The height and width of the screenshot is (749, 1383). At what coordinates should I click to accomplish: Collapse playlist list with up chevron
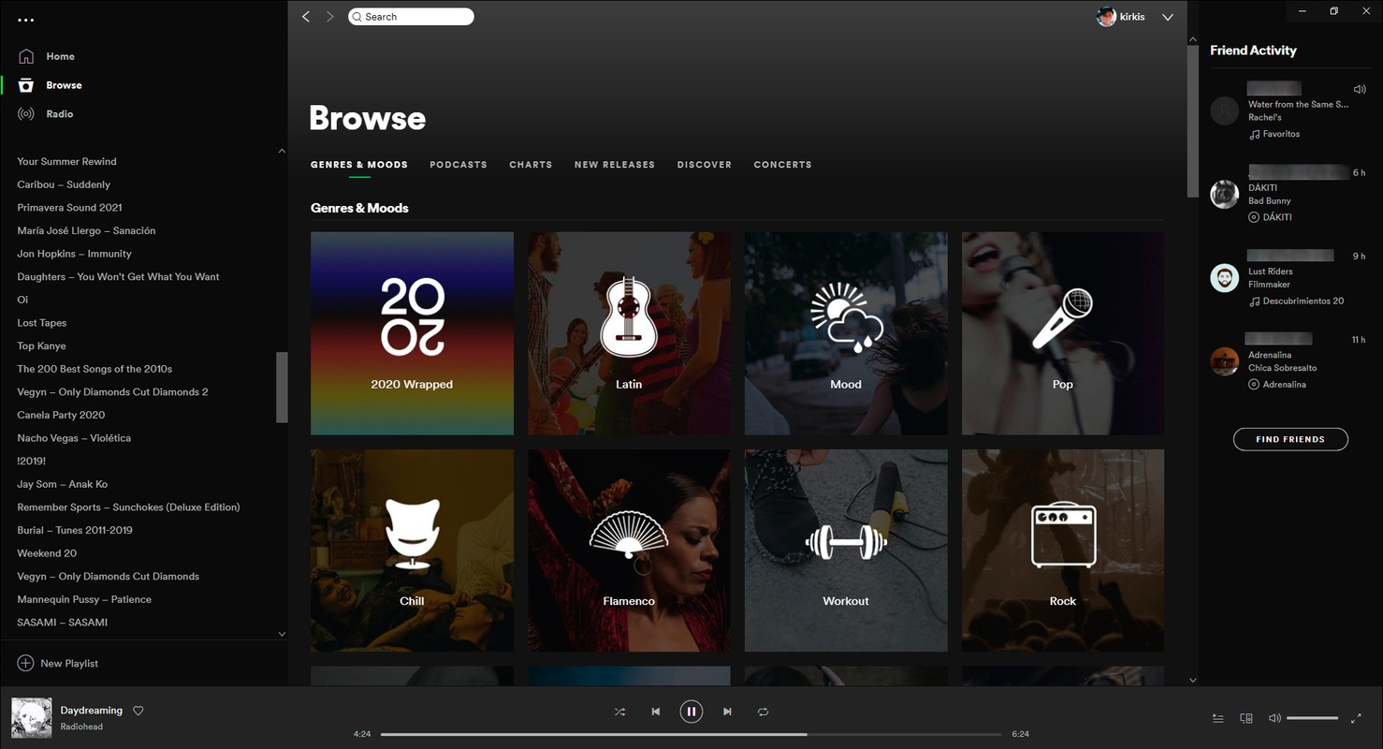(x=282, y=151)
